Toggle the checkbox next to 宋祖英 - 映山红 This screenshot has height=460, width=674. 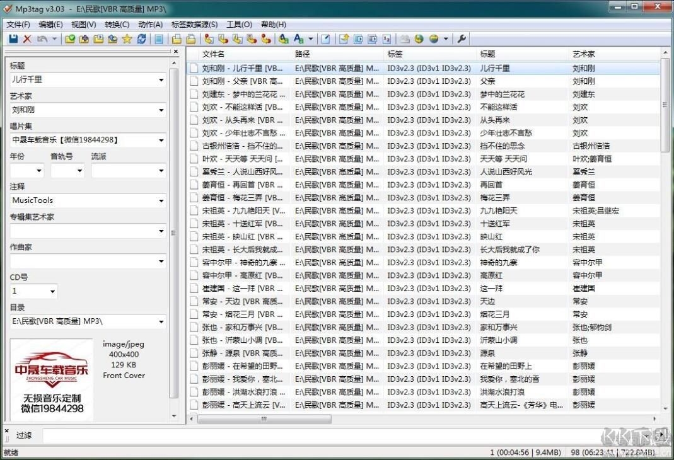pyautogui.click(x=194, y=236)
